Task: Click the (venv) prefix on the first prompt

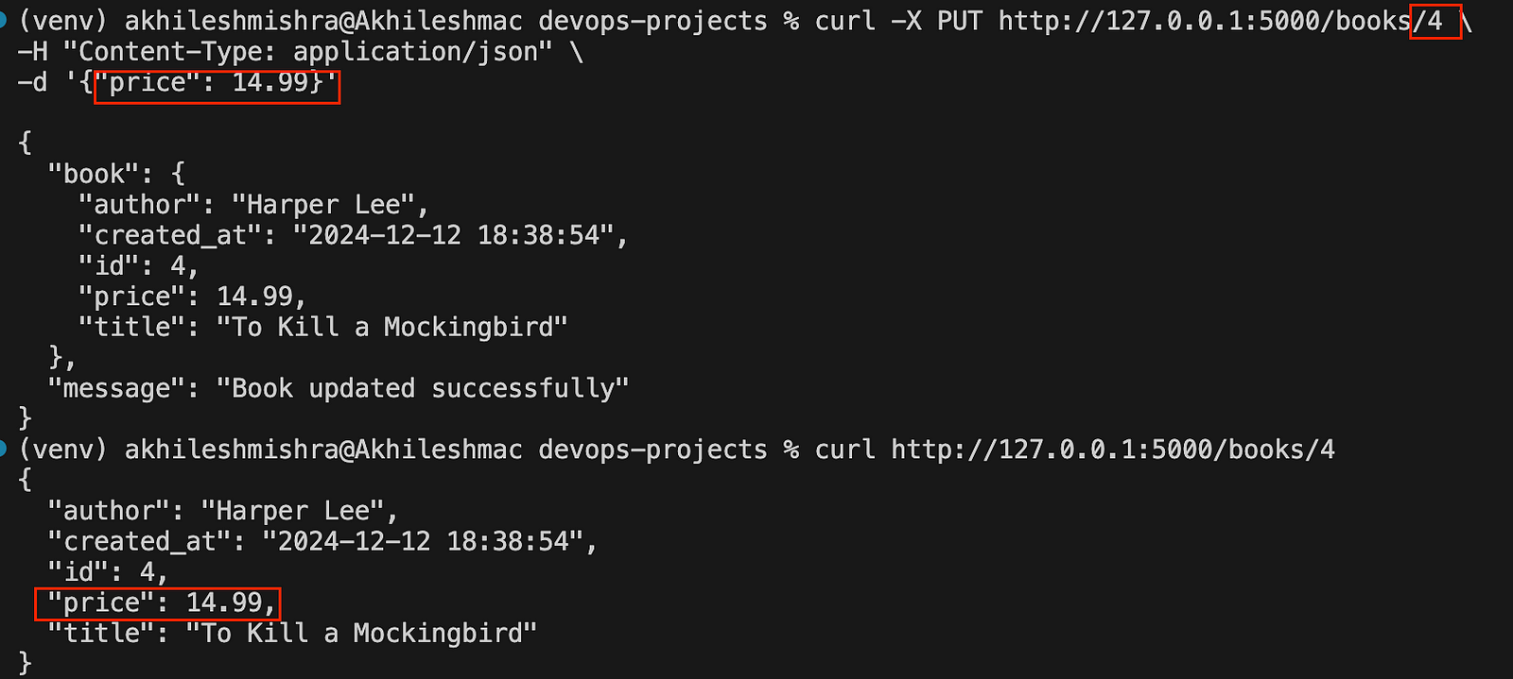Action: 63,21
